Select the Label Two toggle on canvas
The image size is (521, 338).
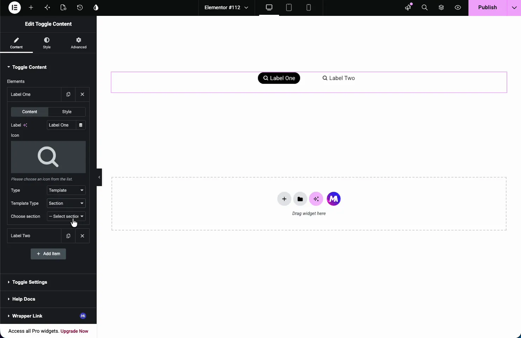click(x=339, y=78)
